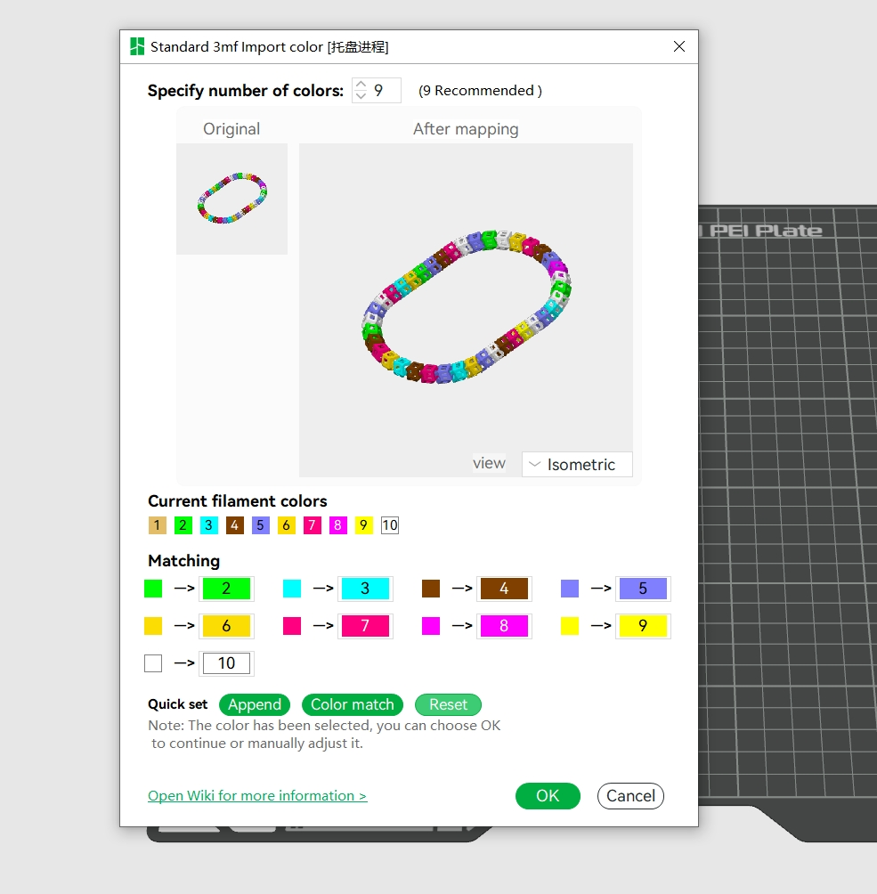Select filament color swatch 1
This screenshot has height=894, width=877.
[158, 525]
